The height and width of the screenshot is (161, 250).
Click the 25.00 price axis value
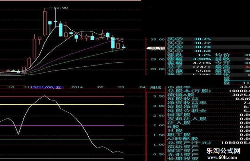click(158, 59)
